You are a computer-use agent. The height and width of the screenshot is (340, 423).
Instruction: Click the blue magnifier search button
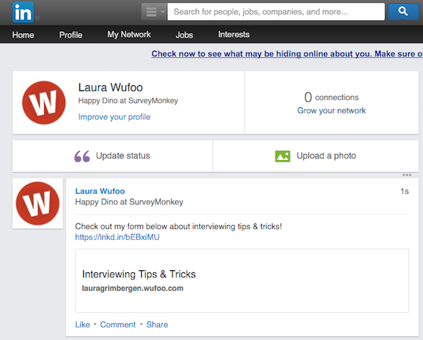[x=403, y=12]
